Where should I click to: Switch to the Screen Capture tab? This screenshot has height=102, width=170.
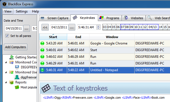tap(55, 18)
